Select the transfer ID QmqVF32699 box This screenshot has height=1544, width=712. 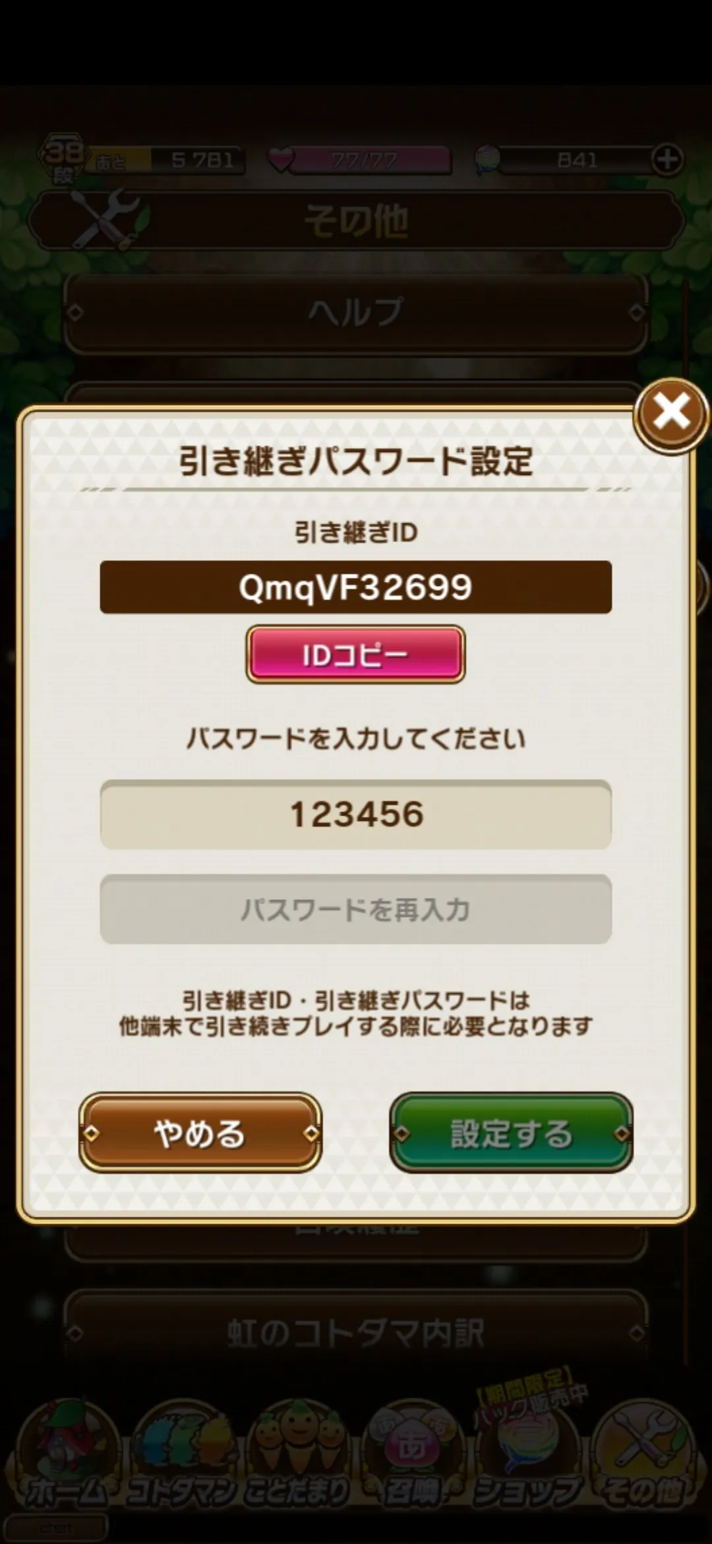pyautogui.click(x=355, y=587)
